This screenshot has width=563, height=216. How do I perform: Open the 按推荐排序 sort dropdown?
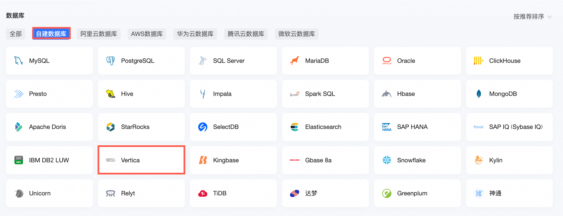point(532,16)
